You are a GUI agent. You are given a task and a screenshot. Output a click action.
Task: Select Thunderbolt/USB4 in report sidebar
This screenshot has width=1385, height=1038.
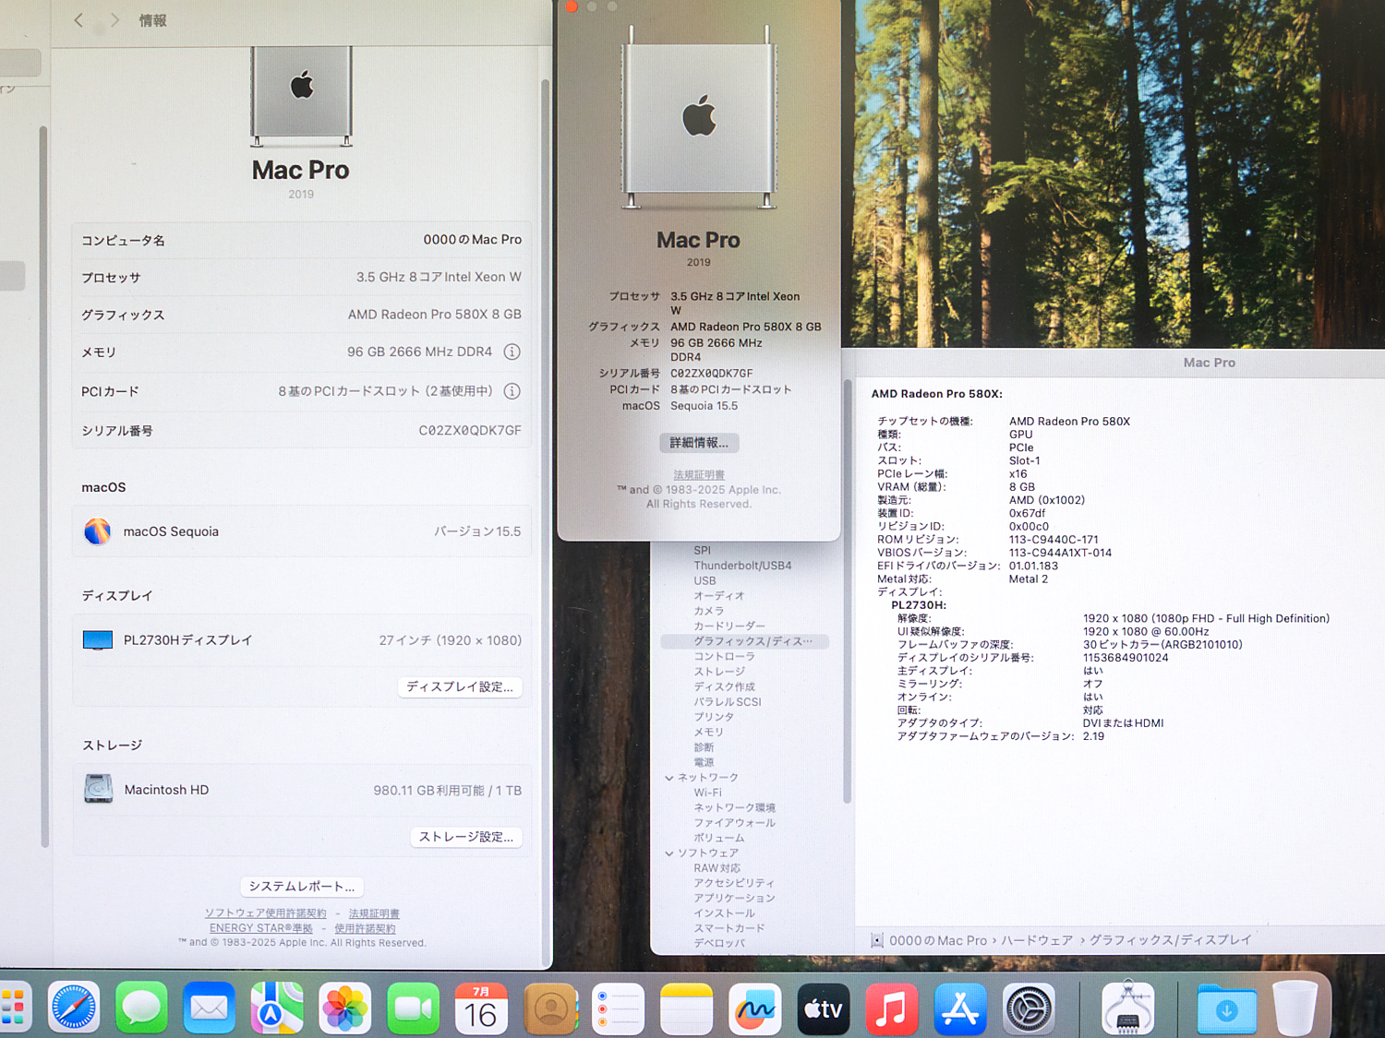[742, 566]
